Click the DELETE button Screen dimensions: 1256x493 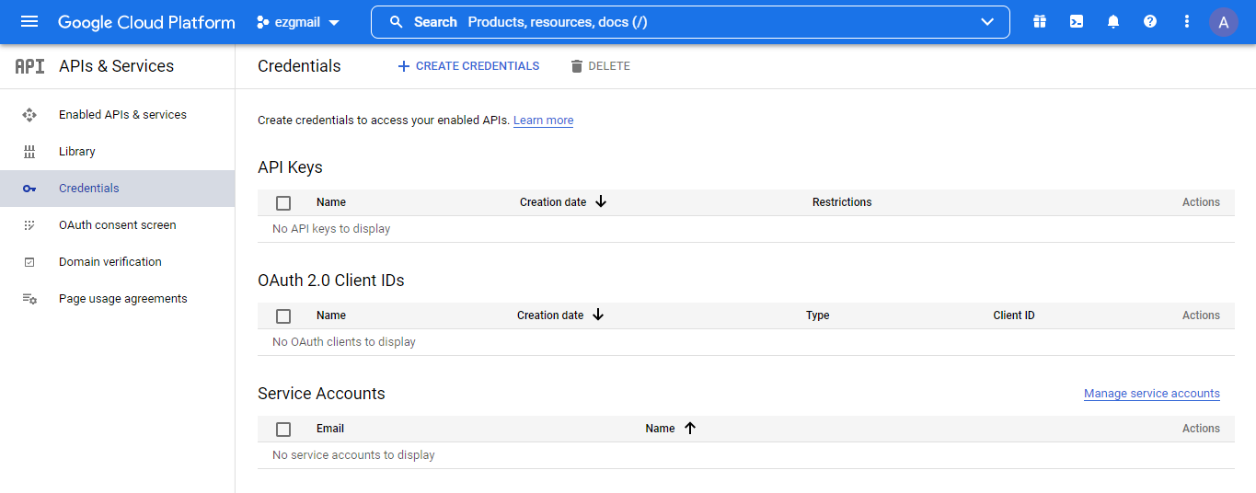pyautogui.click(x=600, y=66)
